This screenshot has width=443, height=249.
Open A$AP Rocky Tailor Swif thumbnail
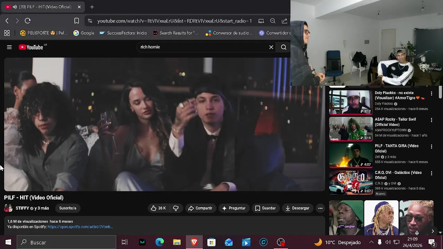pyautogui.click(x=351, y=129)
